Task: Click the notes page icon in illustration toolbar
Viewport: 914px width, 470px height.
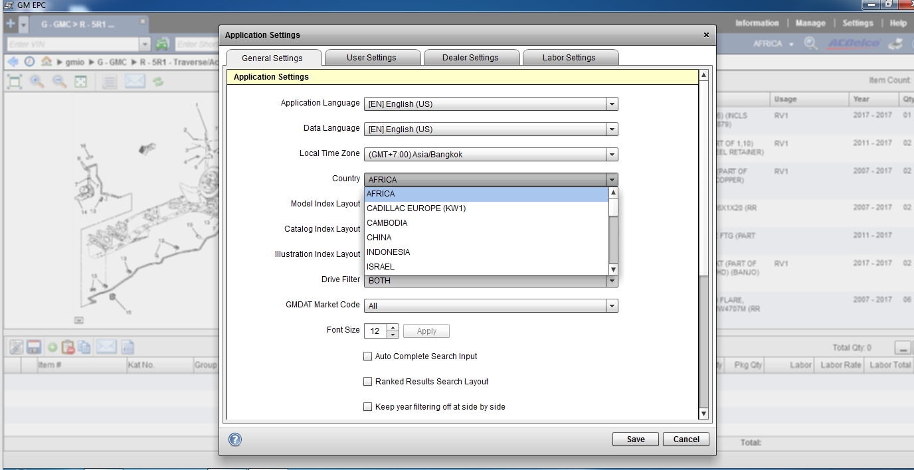Action: [x=110, y=82]
